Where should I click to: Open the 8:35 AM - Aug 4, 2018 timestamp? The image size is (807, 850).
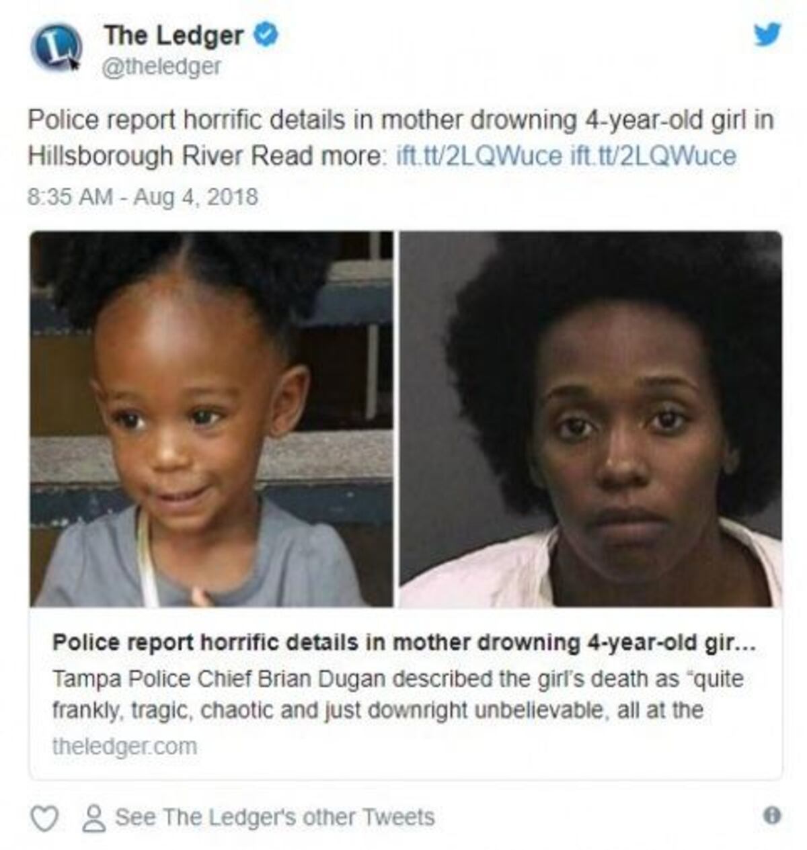(143, 197)
